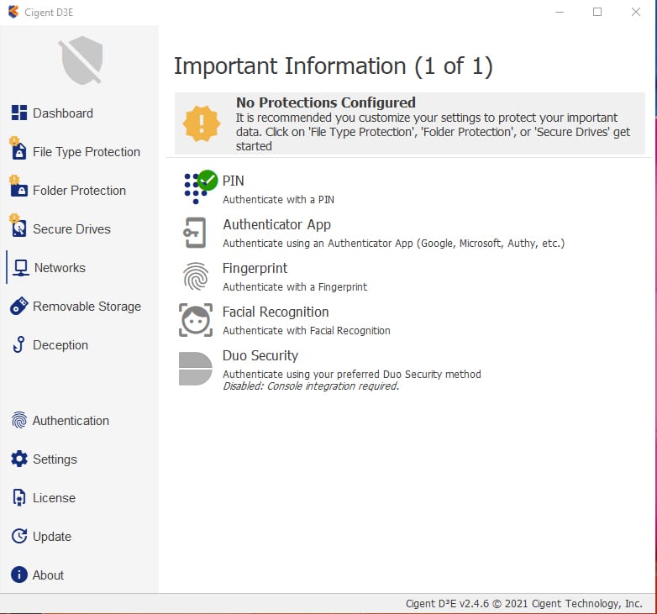Click the Cigent D³E version copyright text
The width and height of the screenshot is (657, 614).
[523, 604]
